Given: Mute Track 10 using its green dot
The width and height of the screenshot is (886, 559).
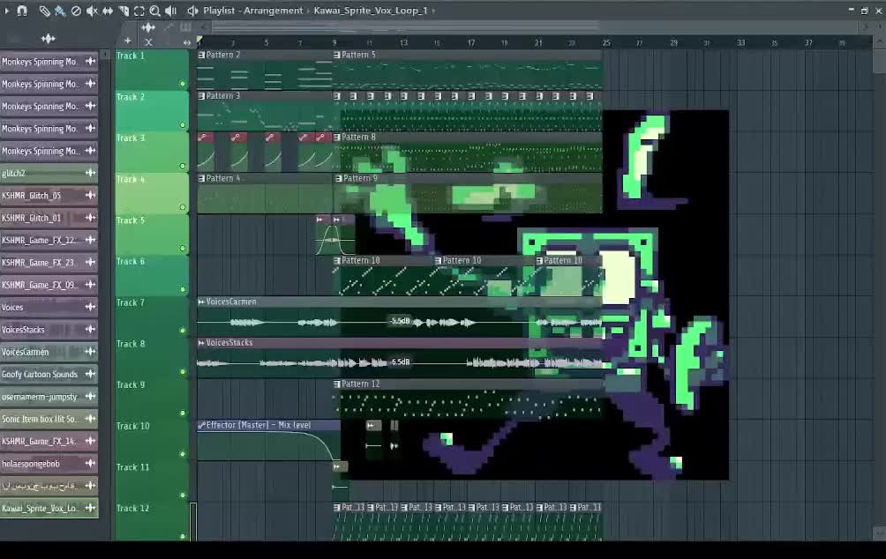Looking at the screenshot, I should tap(183, 454).
